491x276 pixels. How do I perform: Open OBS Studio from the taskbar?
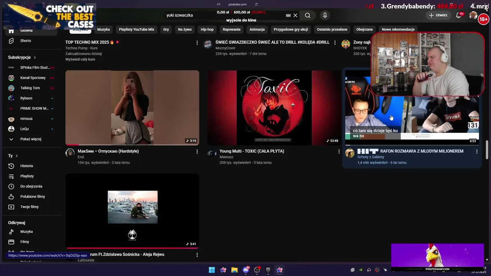[x=257, y=270]
